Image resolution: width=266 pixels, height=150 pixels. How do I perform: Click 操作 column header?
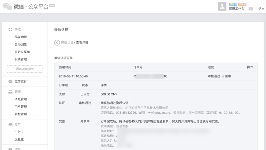(250, 67)
